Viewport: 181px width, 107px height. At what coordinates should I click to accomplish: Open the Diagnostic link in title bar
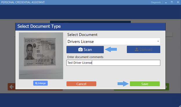(x=156, y=2)
